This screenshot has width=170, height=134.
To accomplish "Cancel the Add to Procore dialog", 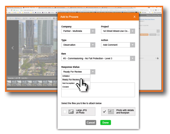I will click(91, 123).
